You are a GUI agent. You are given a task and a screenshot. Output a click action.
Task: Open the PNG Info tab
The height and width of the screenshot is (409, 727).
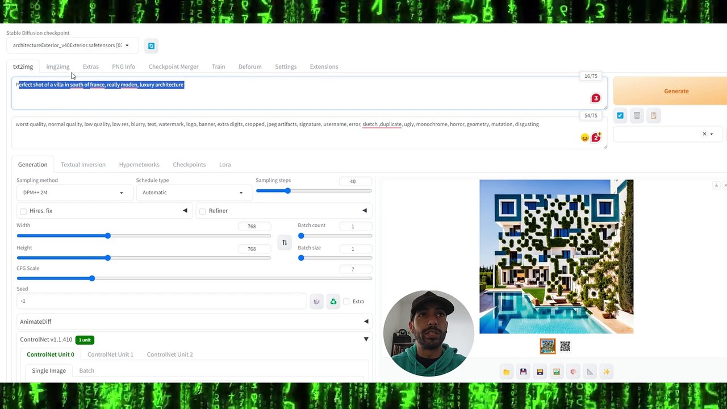click(123, 66)
